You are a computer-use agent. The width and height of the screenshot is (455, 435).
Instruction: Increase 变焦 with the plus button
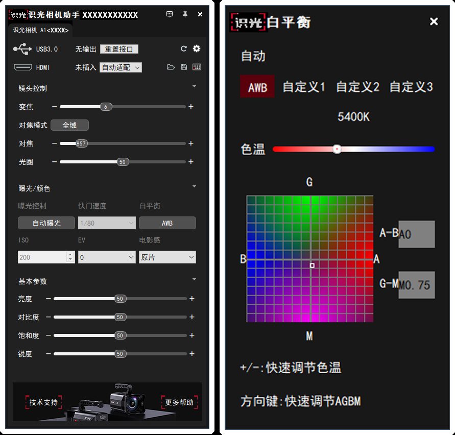[190, 107]
